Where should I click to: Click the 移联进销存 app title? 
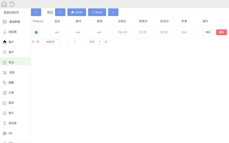click(x=11, y=13)
